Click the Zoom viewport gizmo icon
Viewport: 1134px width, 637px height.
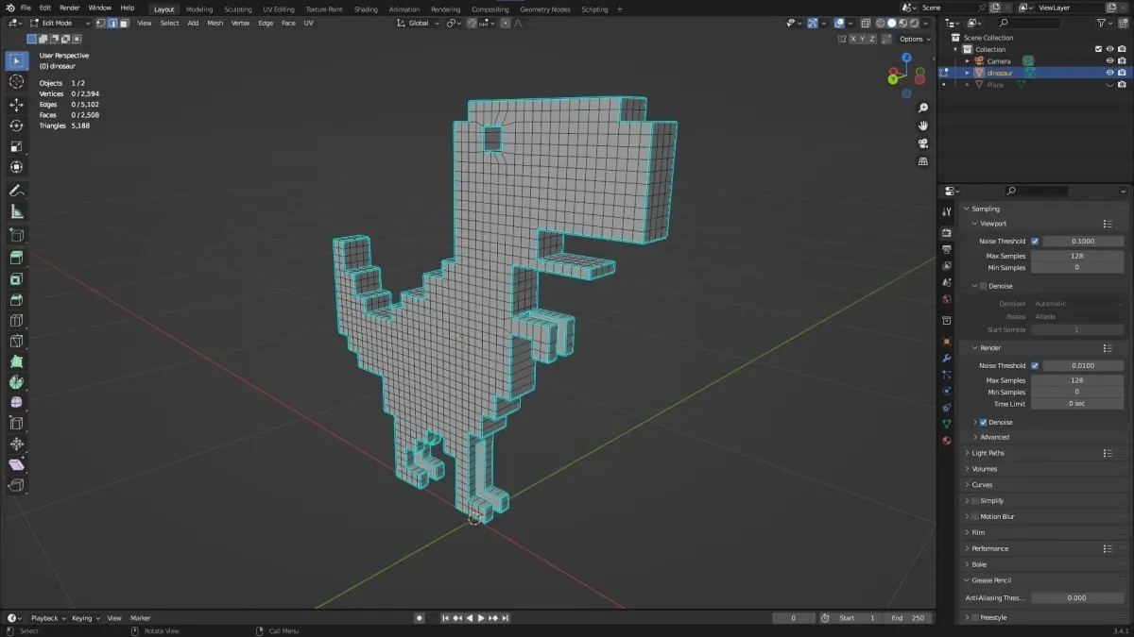923,108
